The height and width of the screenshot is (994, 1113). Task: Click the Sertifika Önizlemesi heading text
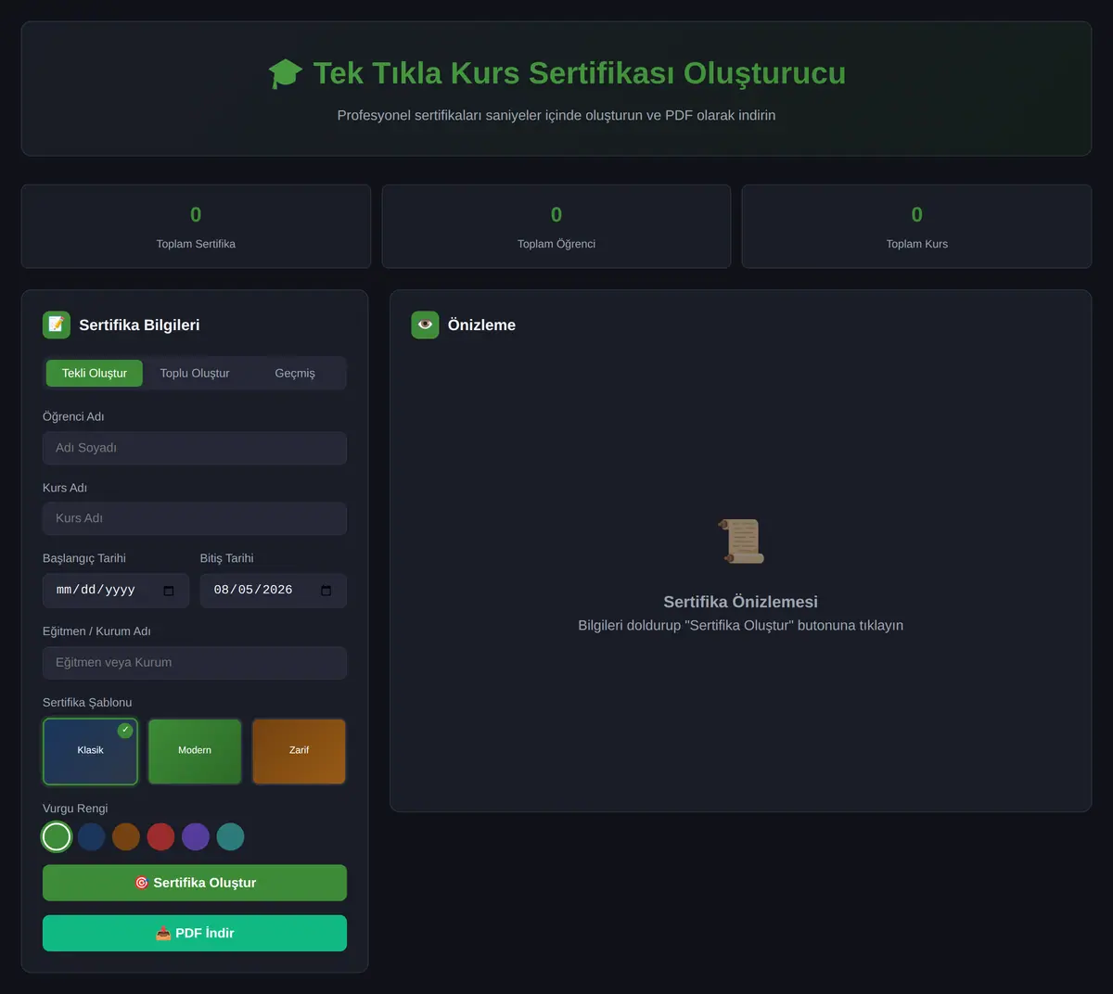point(741,602)
